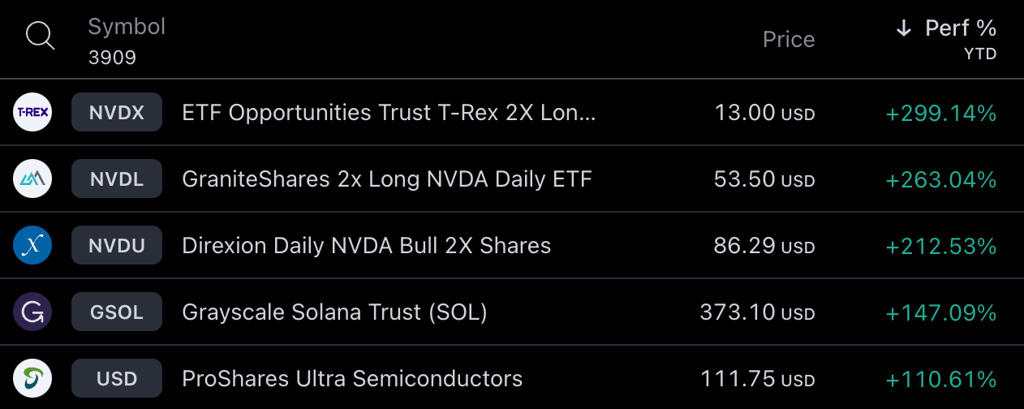Image resolution: width=1024 pixels, height=409 pixels.
Task: Click the ProShares logo icon
Action: point(33,378)
